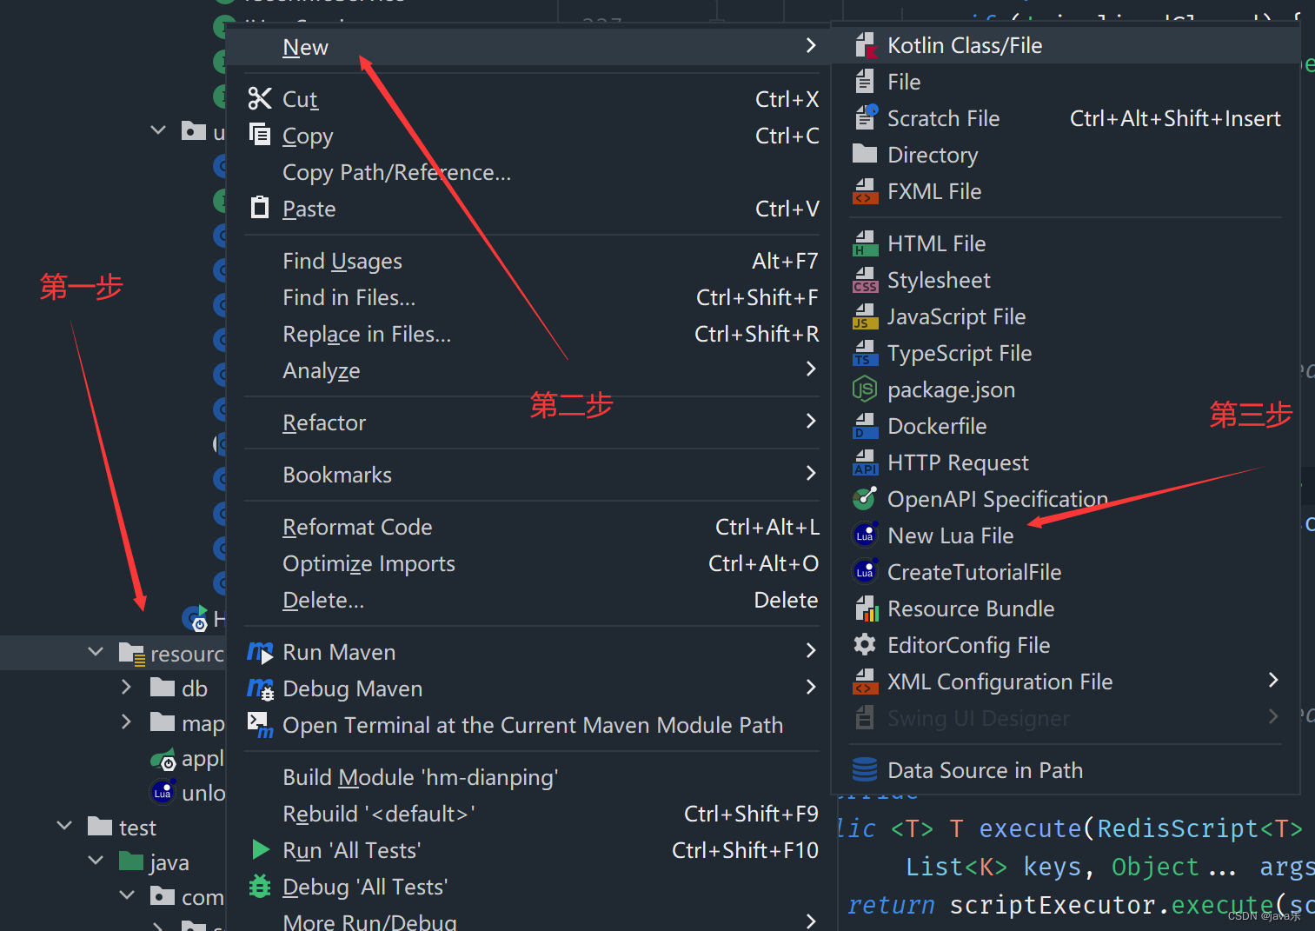Screen dimensions: 1315x931
Task: Expand the db folder under resources
Action: tap(126, 687)
